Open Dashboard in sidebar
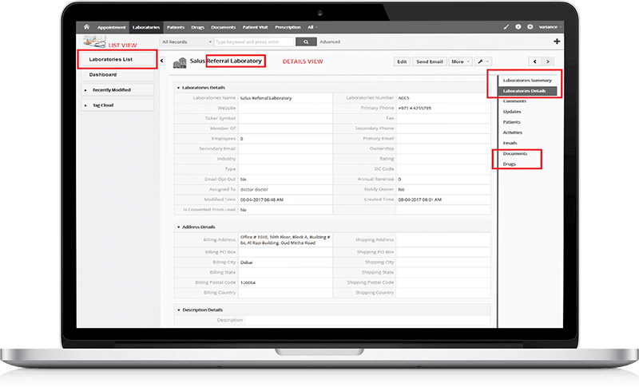Screen dimensions: 639x387 pyautogui.click(x=117, y=74)
